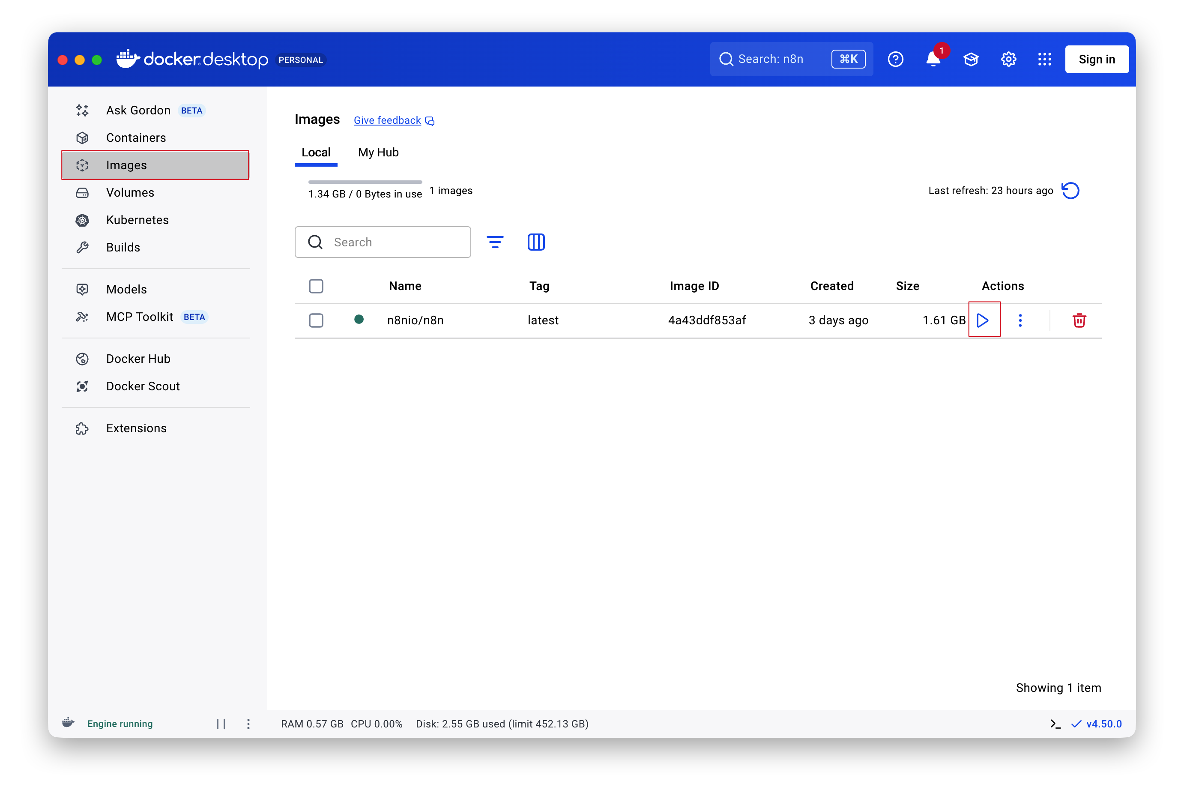Image resolution: width=1184 pixels, height=802 pixels.
Task: Open Docker Desktop settings gear
Action: pyautogui.click(x=1008, y=59)
